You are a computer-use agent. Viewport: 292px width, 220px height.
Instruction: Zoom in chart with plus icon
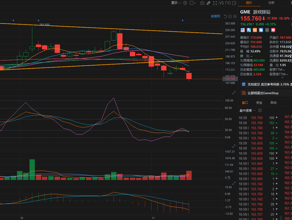[x=235, y=17]
